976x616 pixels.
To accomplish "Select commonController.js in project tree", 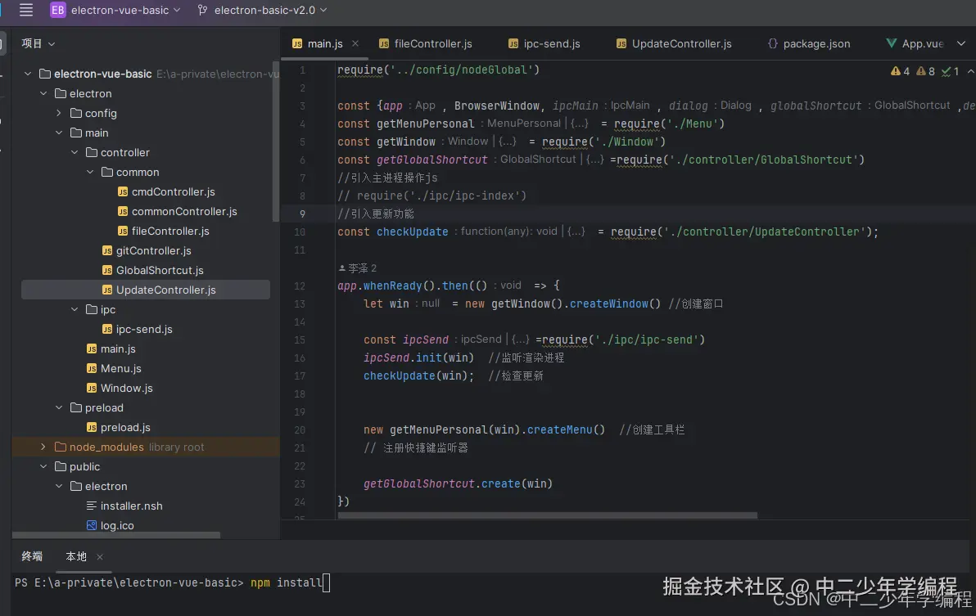I will point(184,211).
